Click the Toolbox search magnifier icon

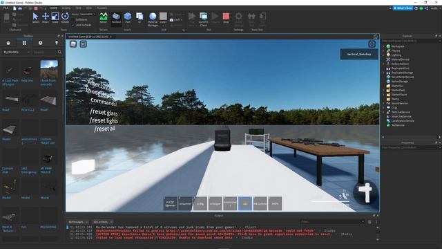[x=59, y=53]
